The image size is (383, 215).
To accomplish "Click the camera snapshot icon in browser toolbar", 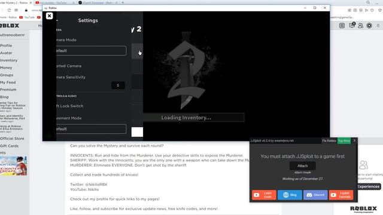I will coord(355,10).
